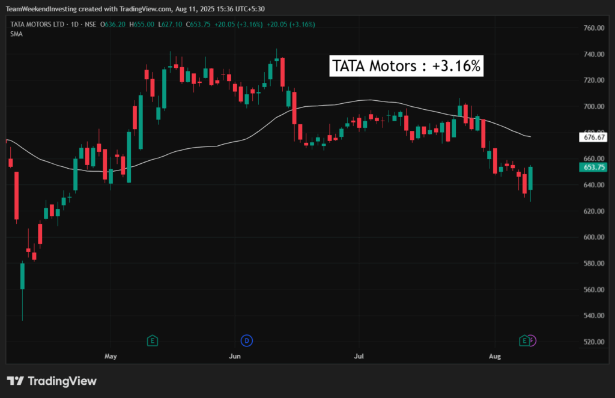
Task: Click the 600.00 price axis label
Action: coord(594,237)
